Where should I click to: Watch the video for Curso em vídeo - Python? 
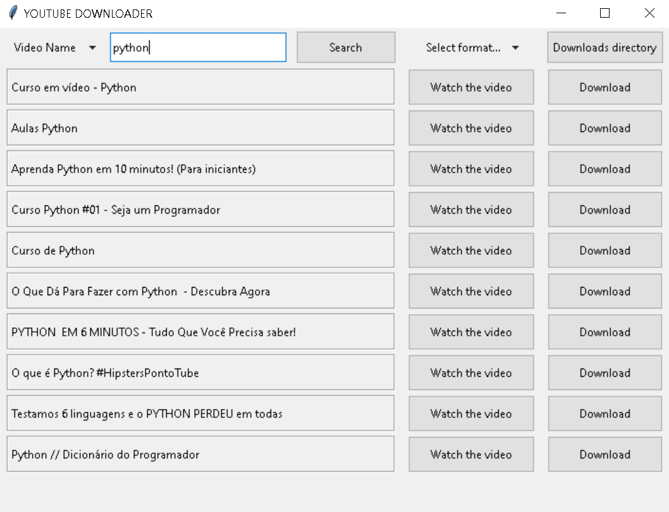(471, 87)
